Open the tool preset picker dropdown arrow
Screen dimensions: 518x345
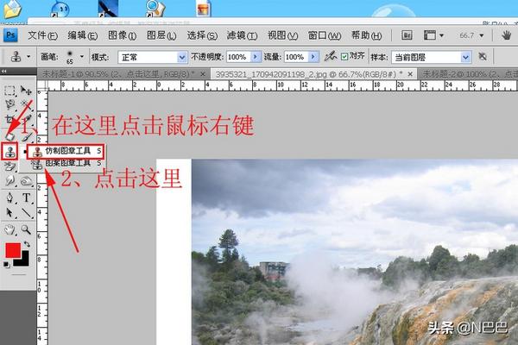[x=28, y=56]
